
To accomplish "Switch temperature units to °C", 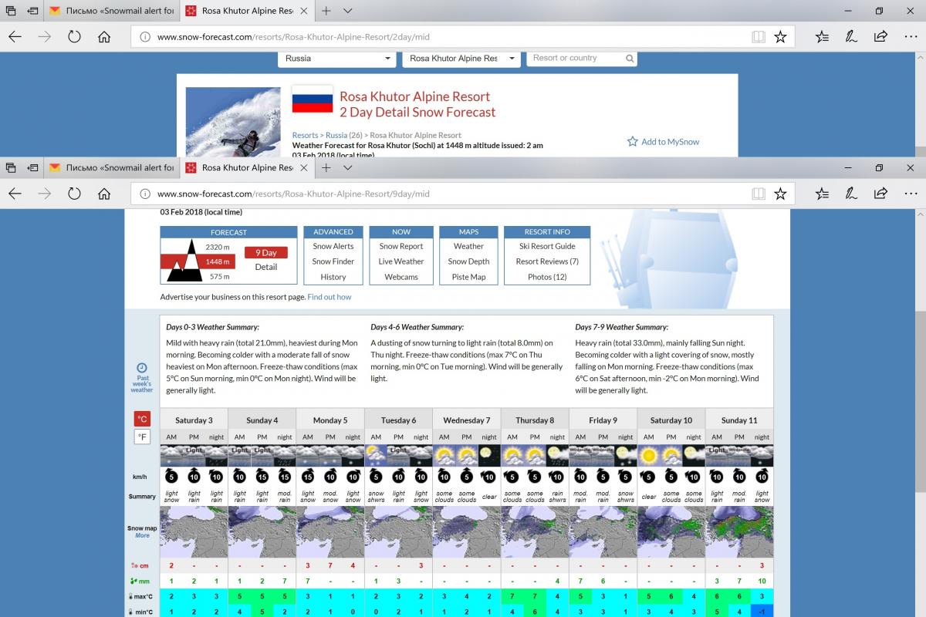I will pyautogui.click(x=142, y=419).
